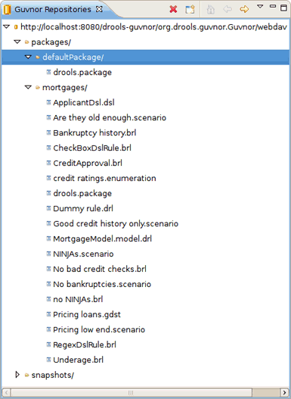The height and width of the screenshot is (399, 291).
Task: Select the packages/ tree label
Action: tap(51, 42)
